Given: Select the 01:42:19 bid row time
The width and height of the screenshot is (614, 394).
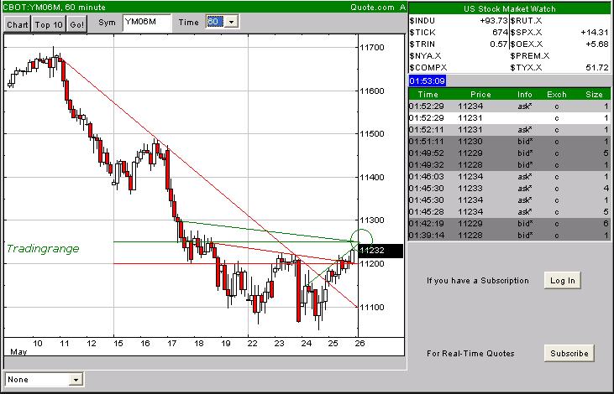Looking at the screenshot, I should point(427,224).
